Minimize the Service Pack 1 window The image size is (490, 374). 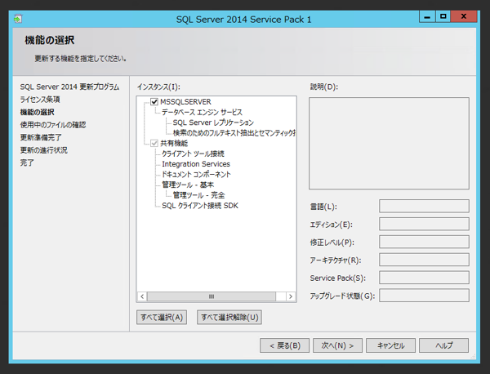coord(427,16)
